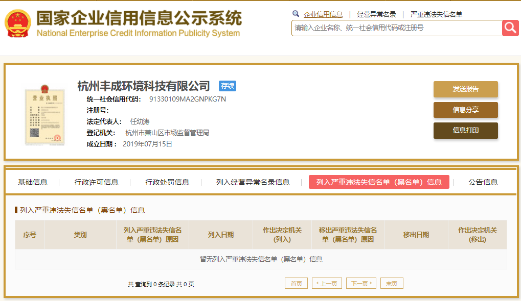Click the 类别 column header
521x301 pixels.
click(x=80, y=235)
